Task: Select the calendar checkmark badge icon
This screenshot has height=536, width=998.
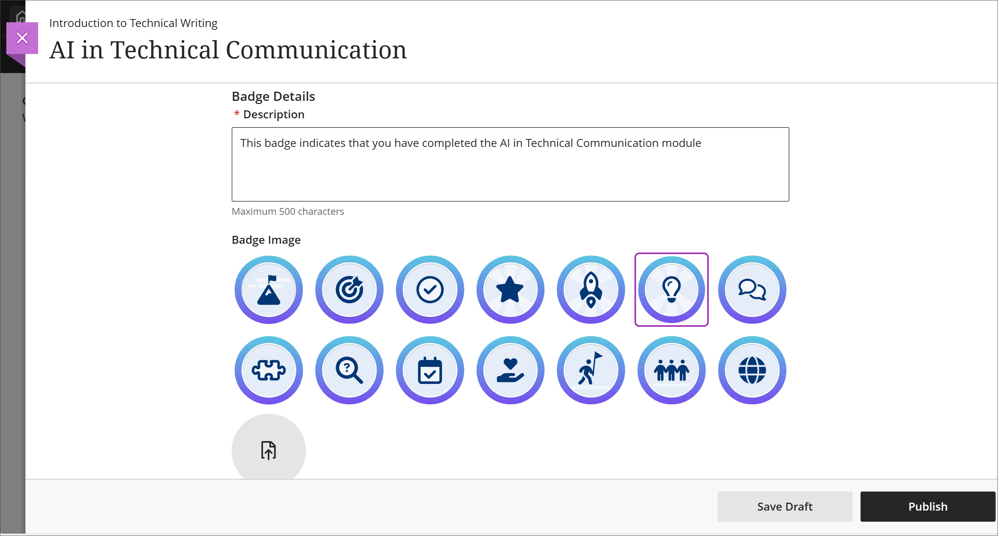Action: pos(430,370)
